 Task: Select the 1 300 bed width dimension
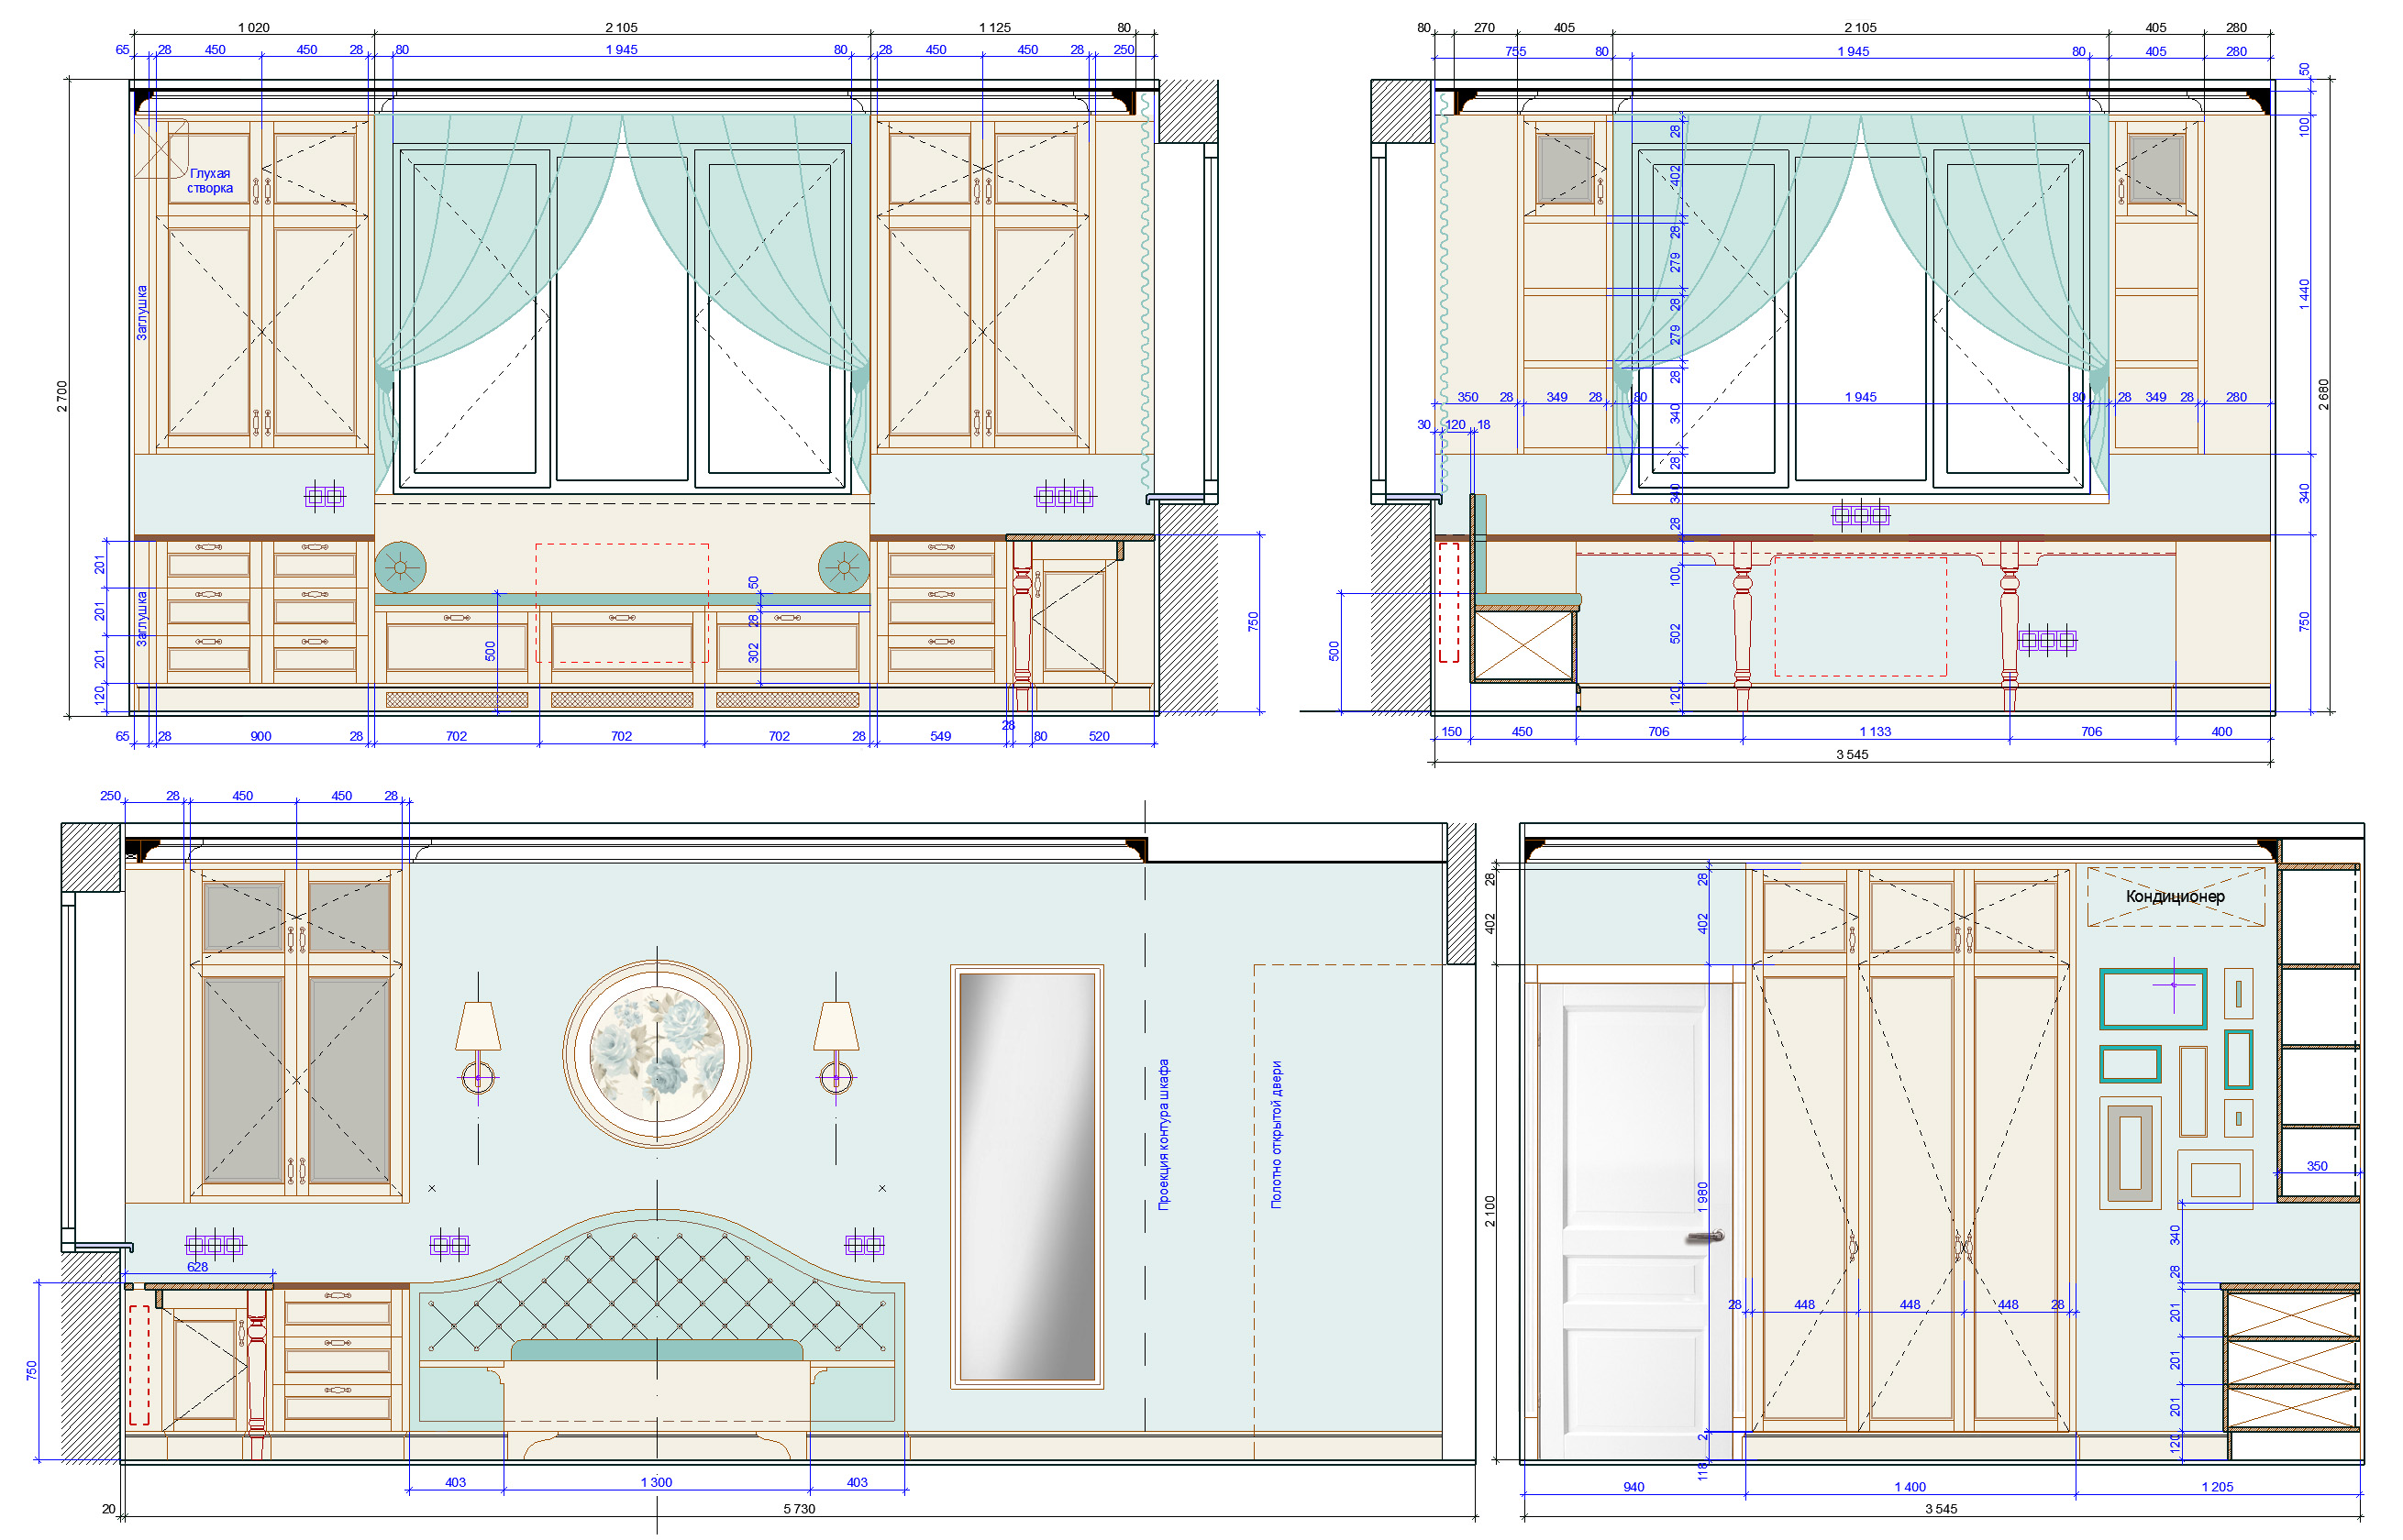point(657,1482)
